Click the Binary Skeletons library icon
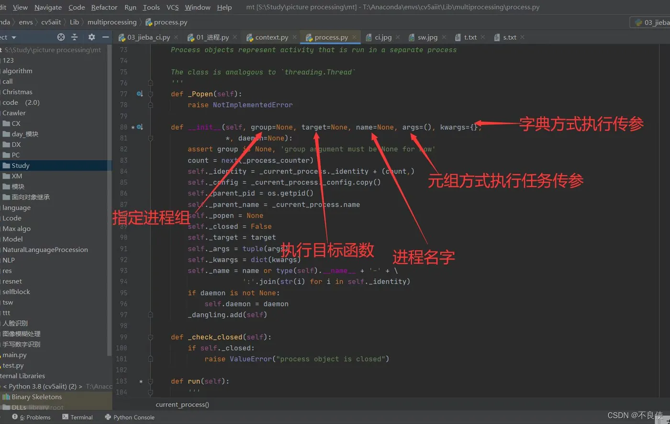This screenshot has height=424, width=670. coord(6,397)
